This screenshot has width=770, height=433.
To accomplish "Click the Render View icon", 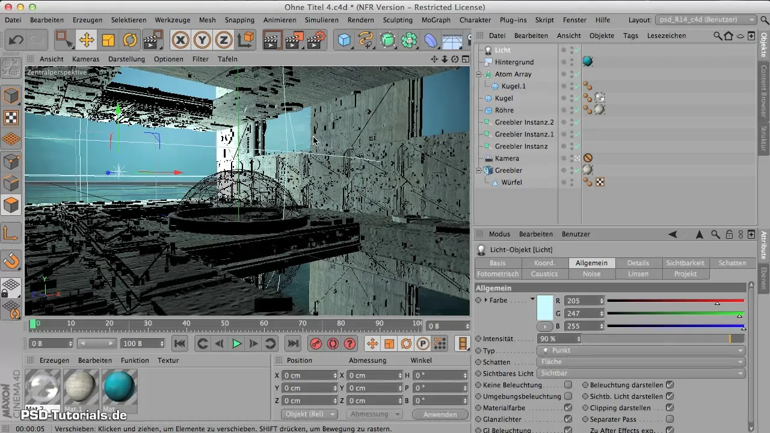I will click(273, 40).
